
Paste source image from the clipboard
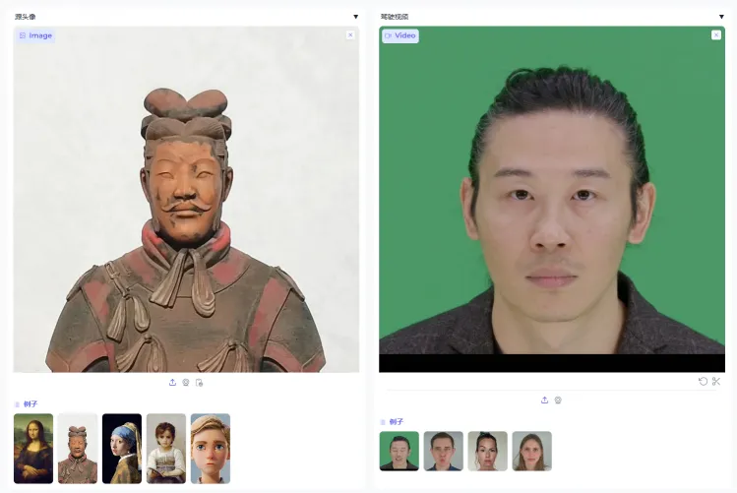pyautogui.click(x=200, y=383)
